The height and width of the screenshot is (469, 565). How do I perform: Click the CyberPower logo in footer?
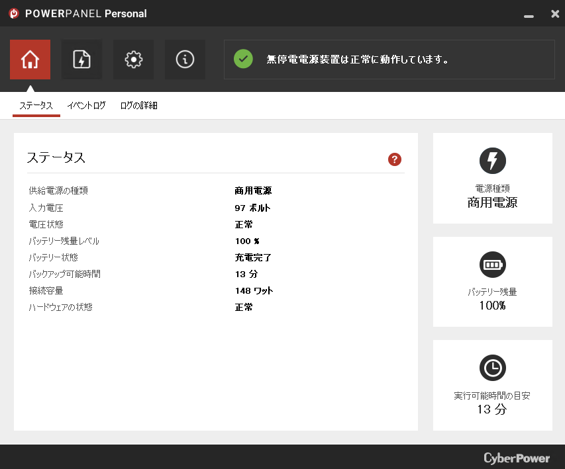[516, 458]
